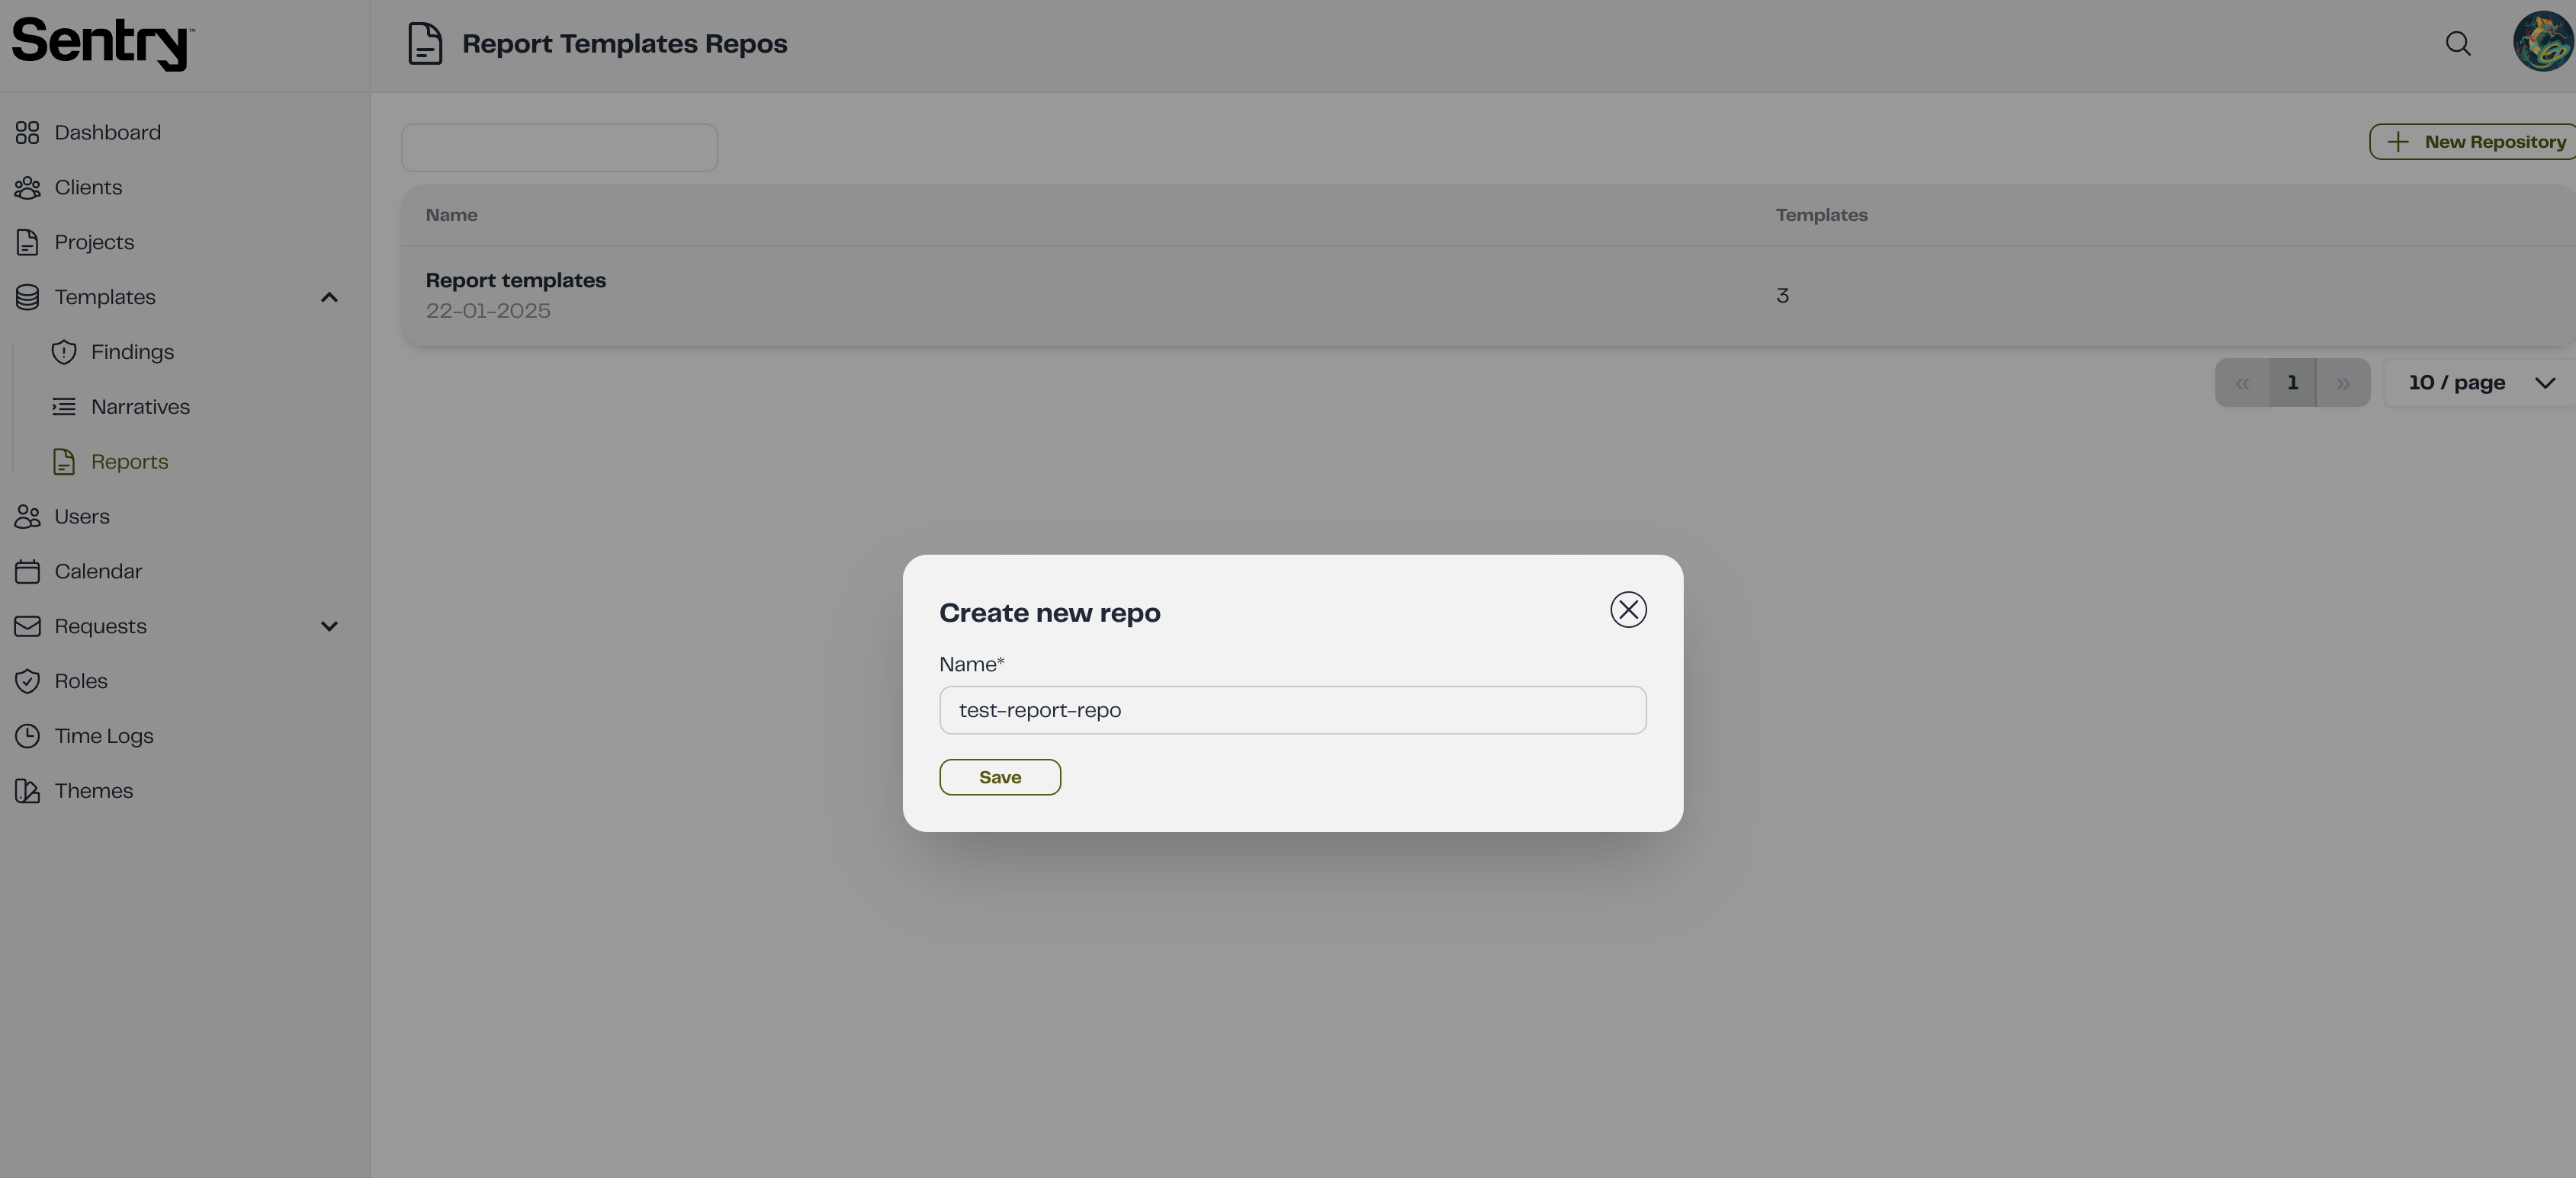The width and height of the screenshot is (2576, 1178).
Task: Go to next page arrow in pagination
Action: click(x=2342, y=384)
